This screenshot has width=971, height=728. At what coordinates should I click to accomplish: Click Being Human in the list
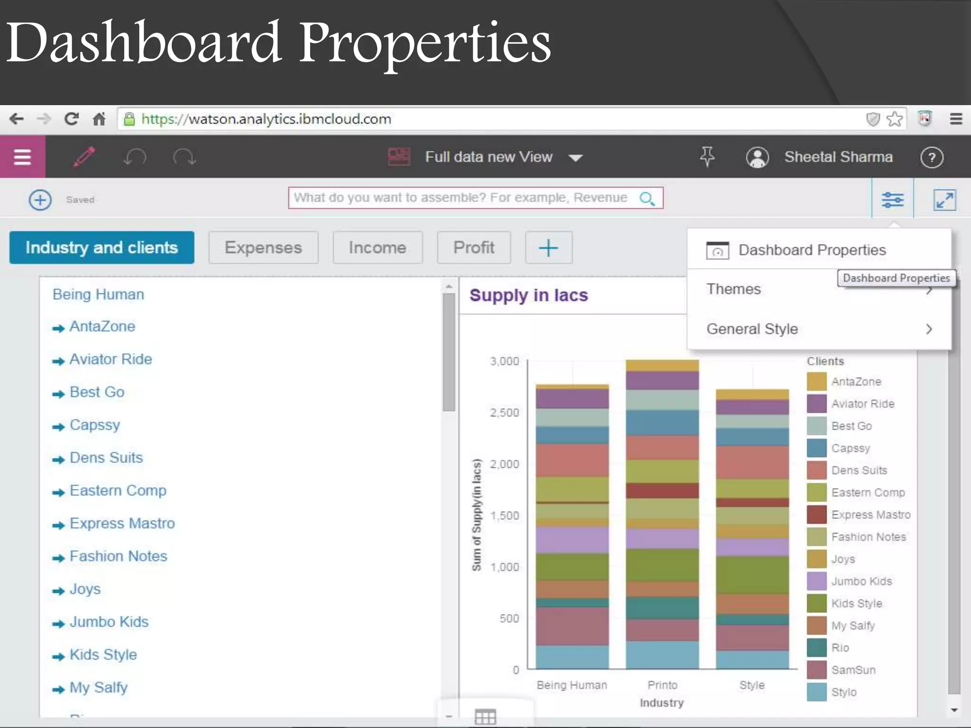[98, 294]
